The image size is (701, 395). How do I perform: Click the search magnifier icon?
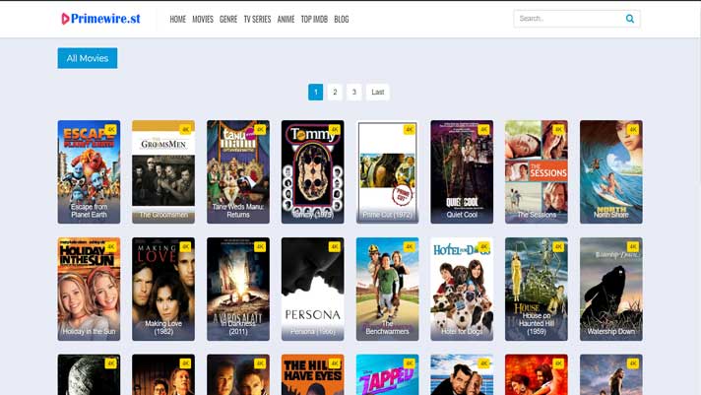[630, 19]
